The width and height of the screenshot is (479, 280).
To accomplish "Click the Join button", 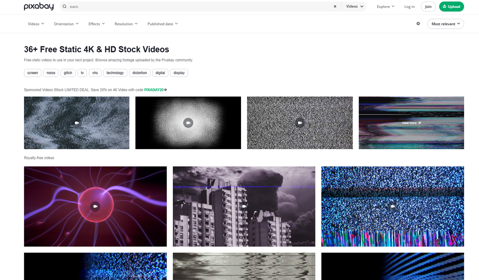I will point(428,6).
